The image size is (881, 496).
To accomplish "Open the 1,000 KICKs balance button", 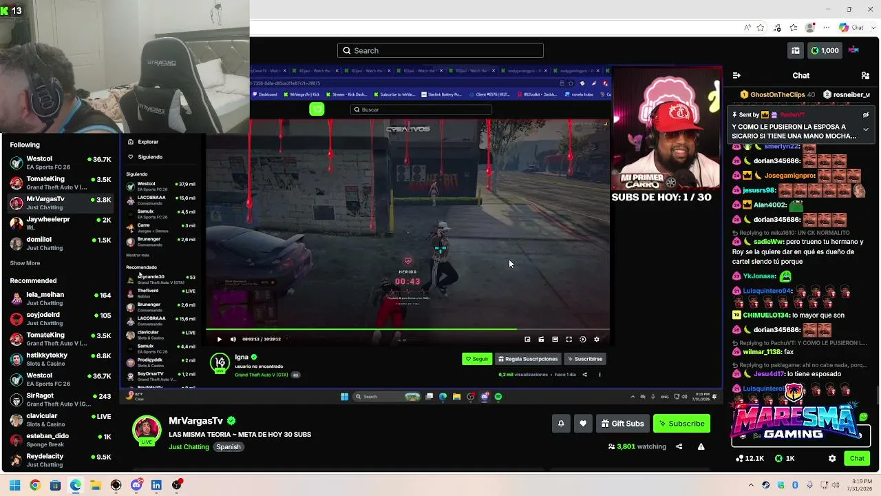I will pyautogui.click(x=825, y=50).
